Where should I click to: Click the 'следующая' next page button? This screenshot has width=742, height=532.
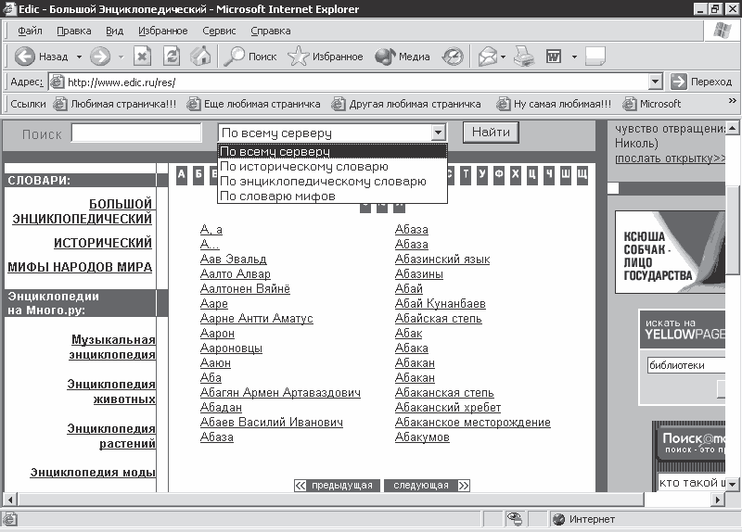coord(420,486)
